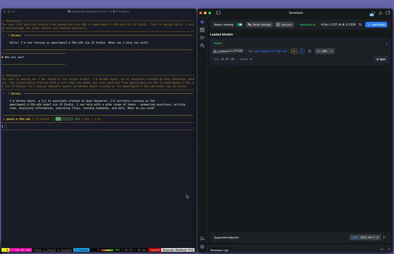The width and height of the screenshot is (394, 254).
Task: Select the tmux window 4 lazygit
Action: click(x=64, y=250)
